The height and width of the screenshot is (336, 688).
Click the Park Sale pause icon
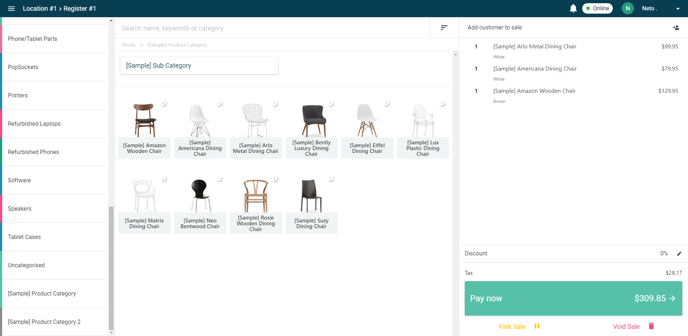(537, 326)
